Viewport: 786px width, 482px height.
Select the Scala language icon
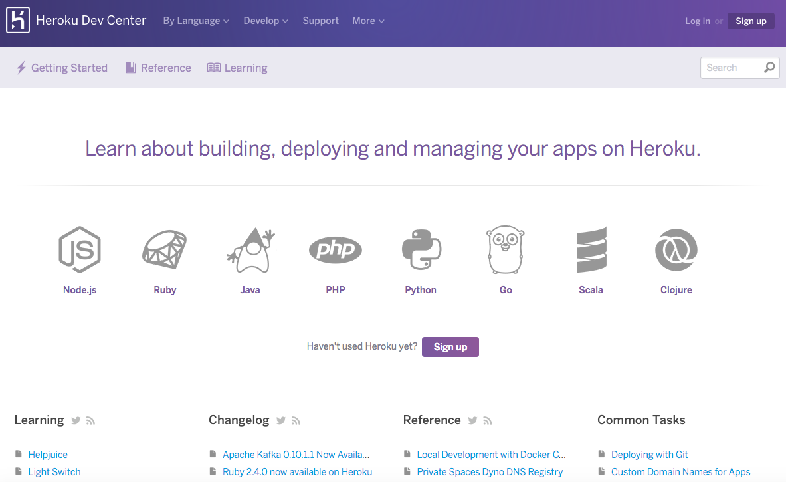[x=591, y=250]
